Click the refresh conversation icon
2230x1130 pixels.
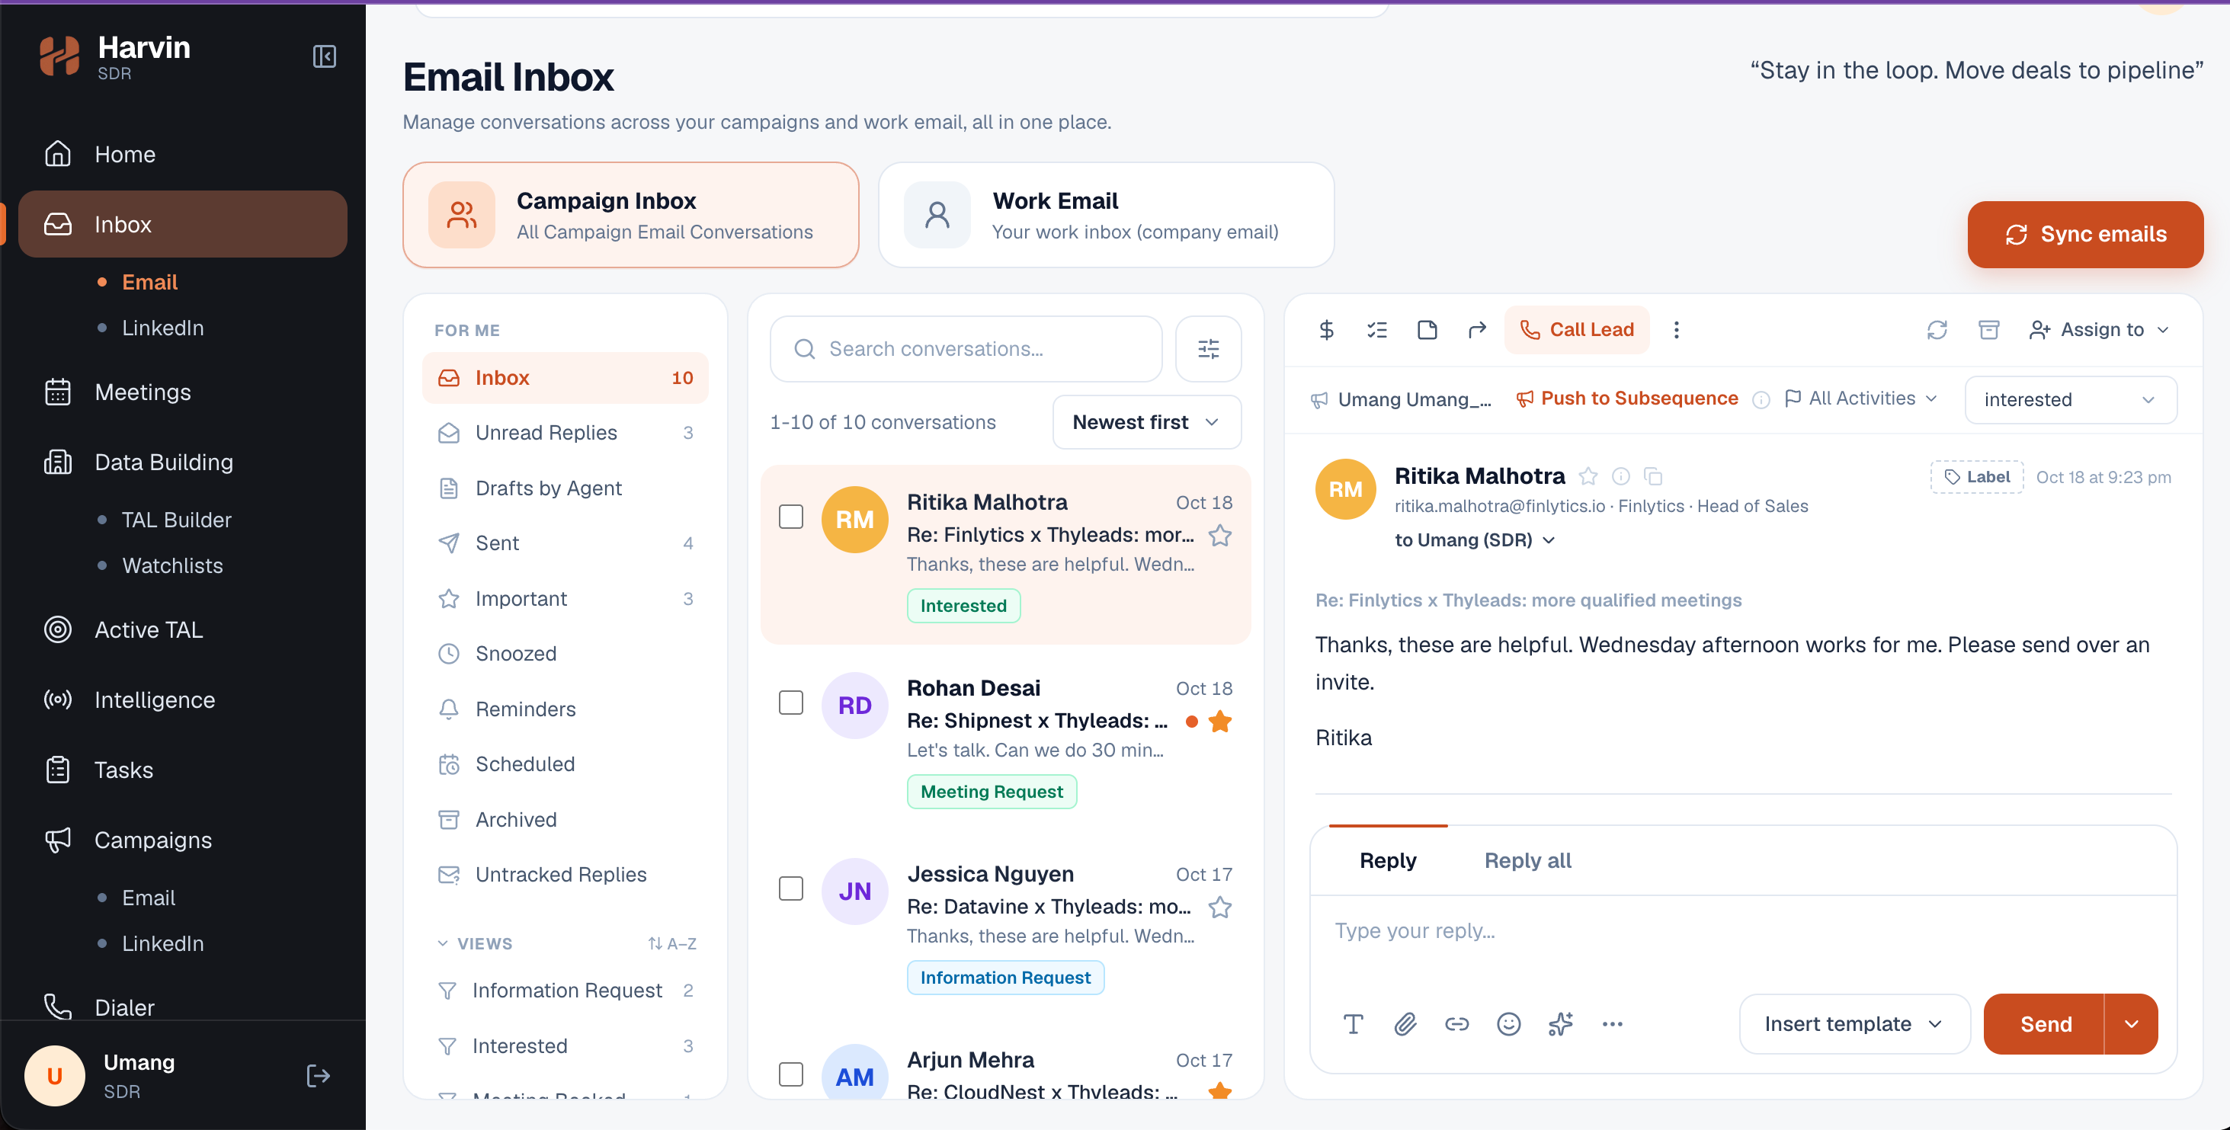(x=1937, y=330)
